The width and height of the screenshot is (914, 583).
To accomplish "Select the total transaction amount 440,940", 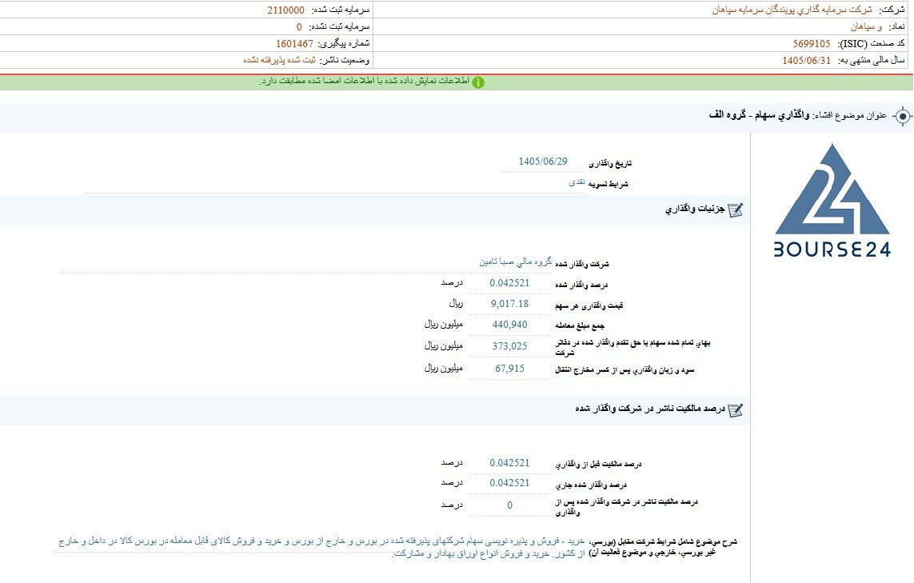I will click(509, 325).
